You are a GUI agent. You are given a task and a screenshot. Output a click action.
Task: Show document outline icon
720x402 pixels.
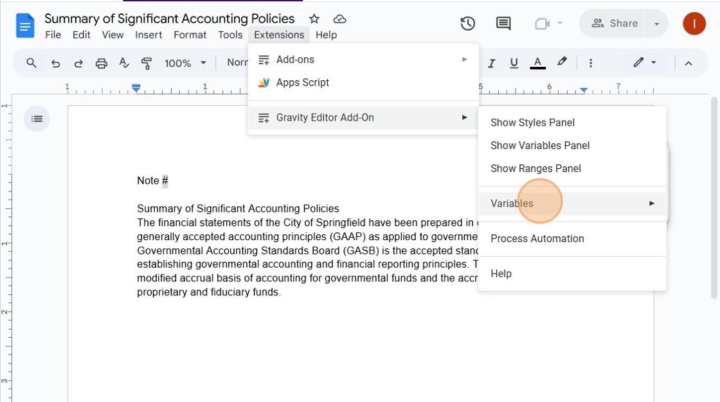tap(37, 119)
